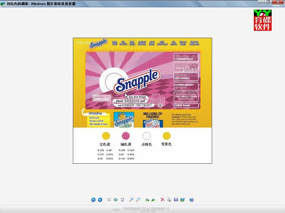The image size is (285, 213).
Task: Click the small GO button in the picture
Action: coord(160,105)
